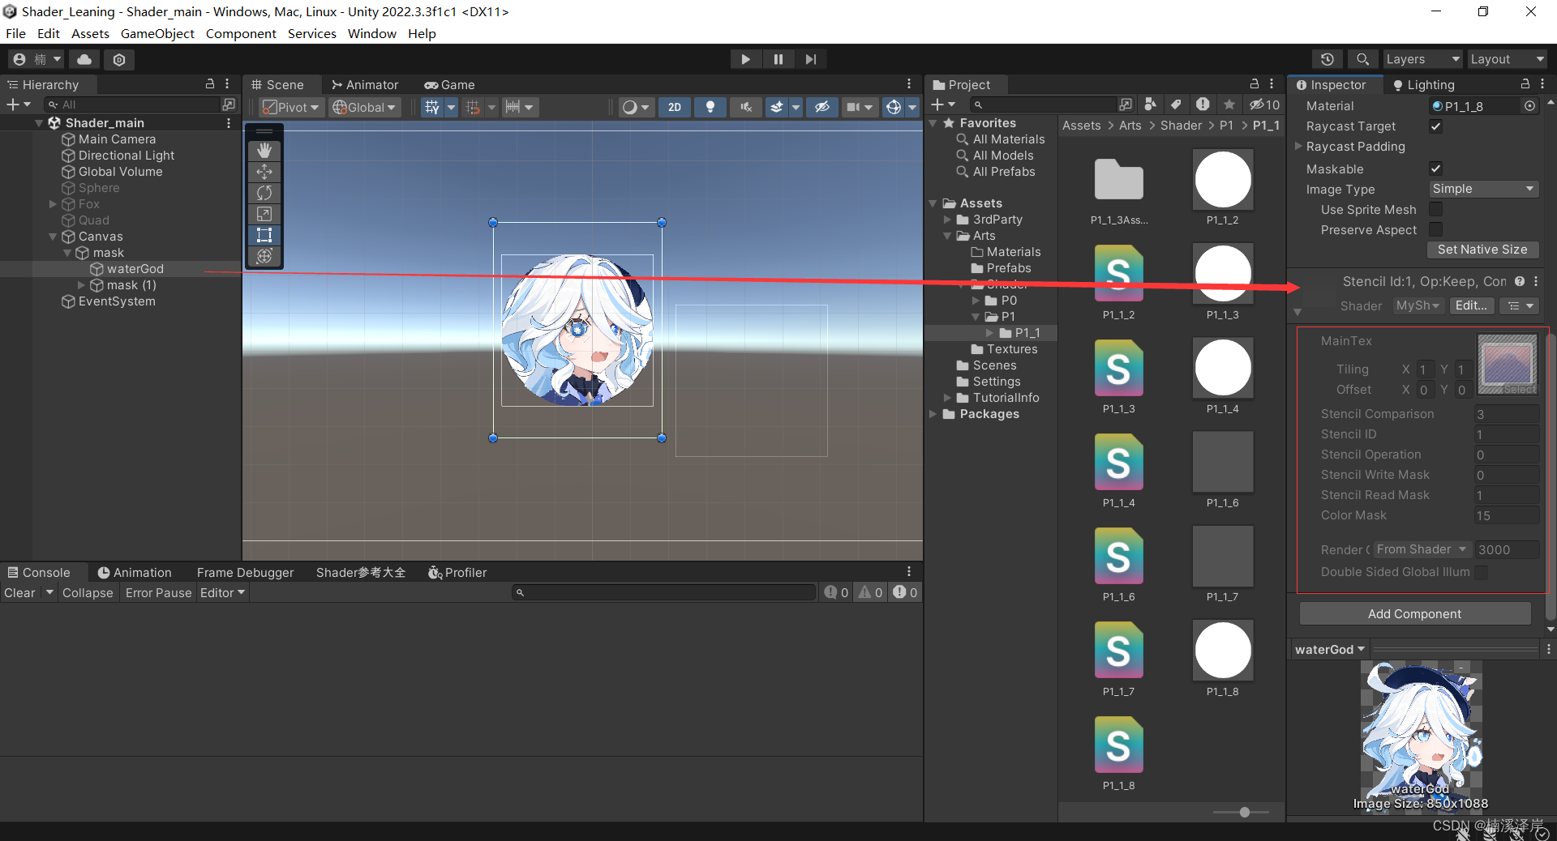Open the version control settings icon
The height and width of the screenshot is (841, 1557).
(119, 59)
